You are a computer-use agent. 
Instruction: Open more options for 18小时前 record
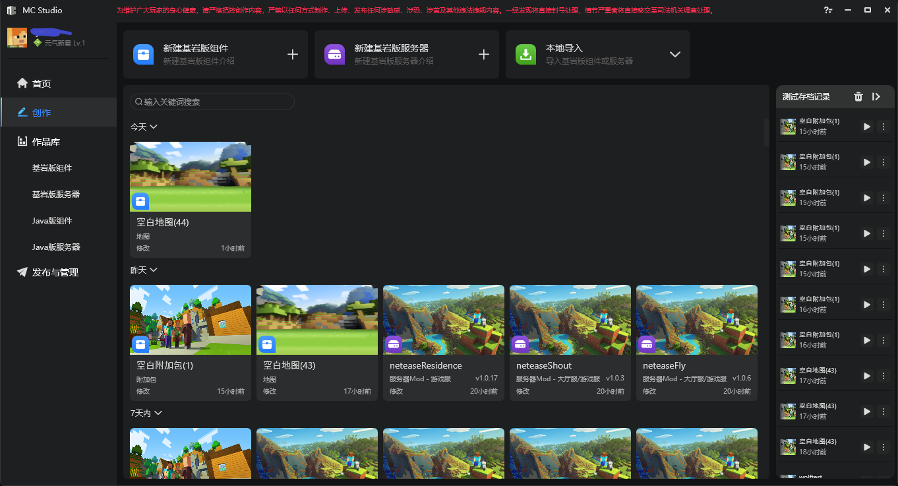coord(884,447)
